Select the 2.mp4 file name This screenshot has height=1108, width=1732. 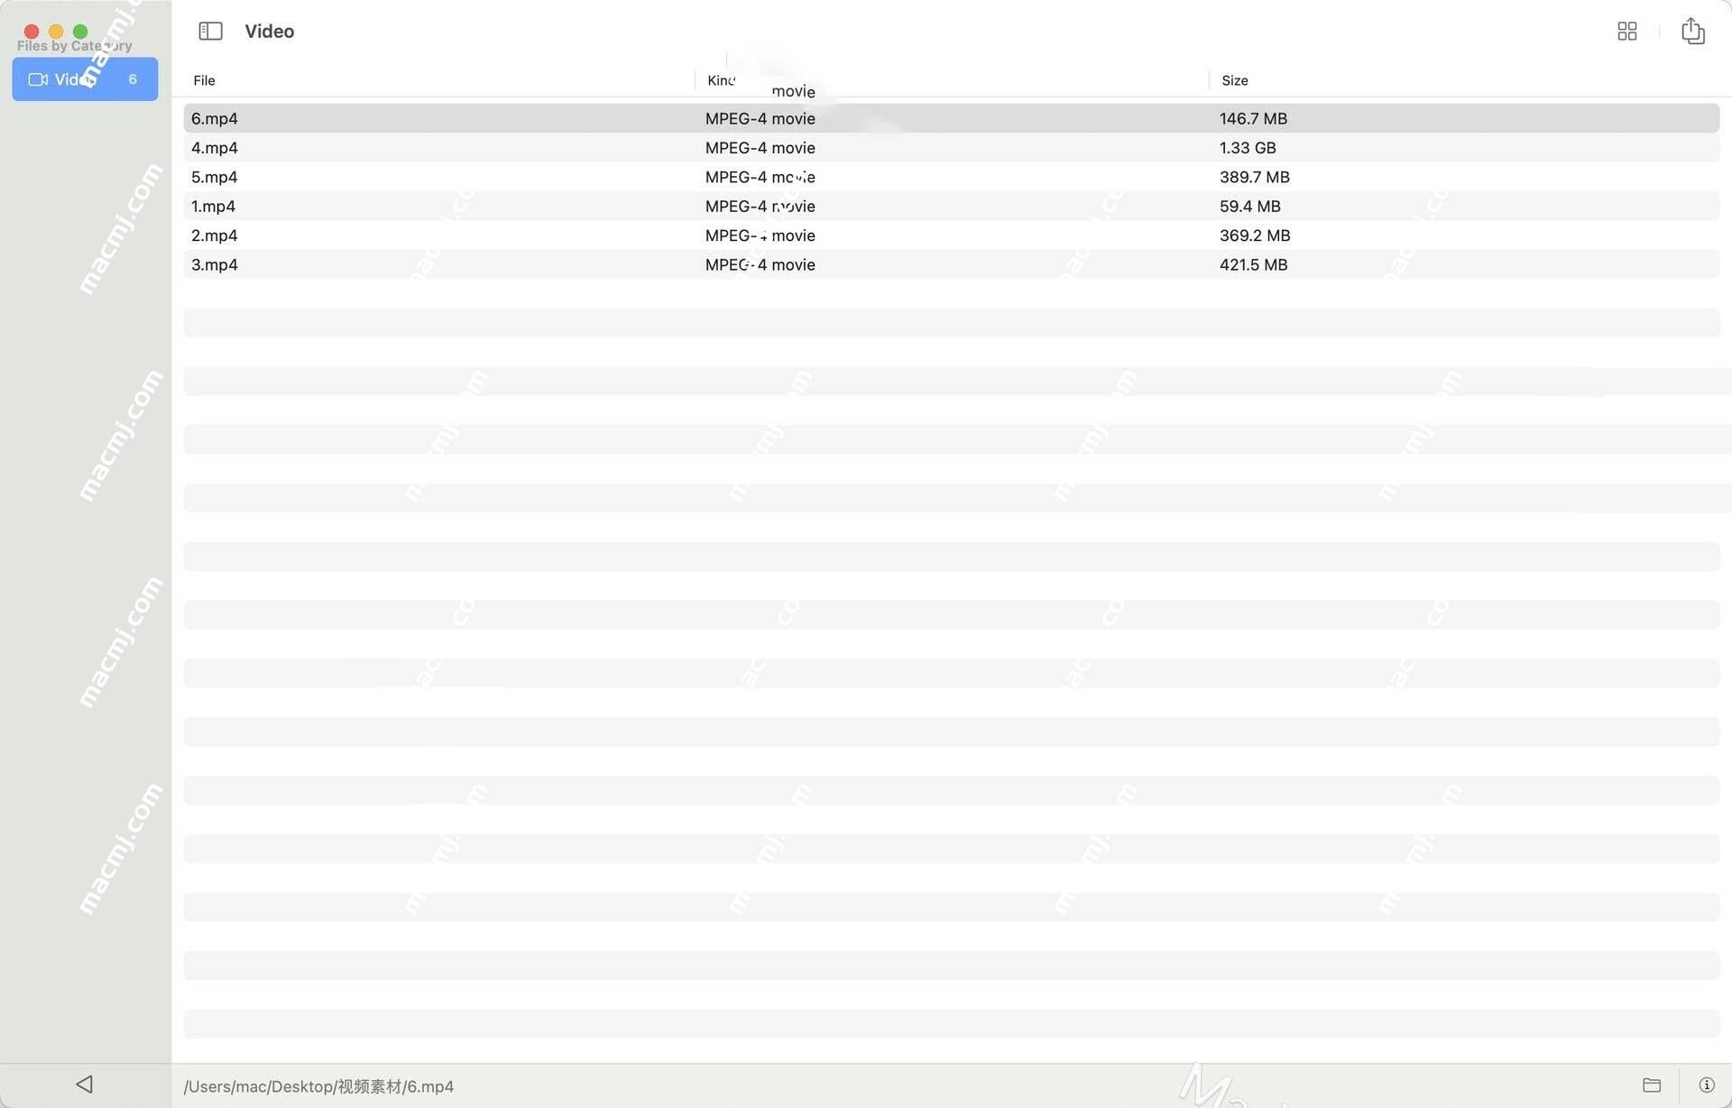214,235
